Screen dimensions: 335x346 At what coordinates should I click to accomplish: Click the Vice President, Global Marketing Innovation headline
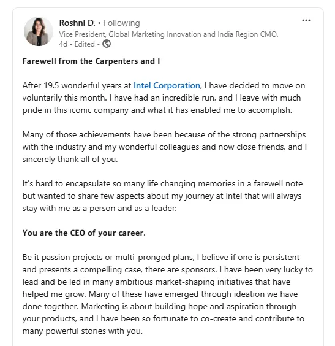(x=168, y=34)
